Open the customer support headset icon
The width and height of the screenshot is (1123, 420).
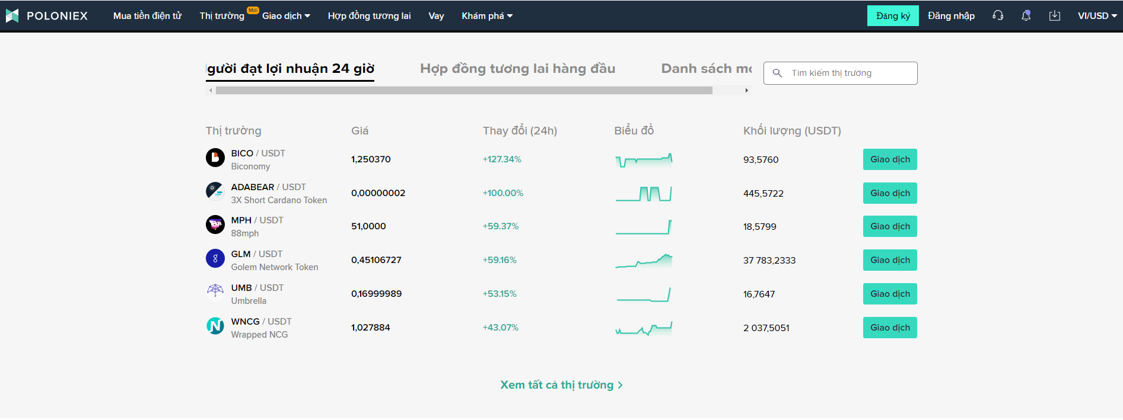(x=998, y=16)
